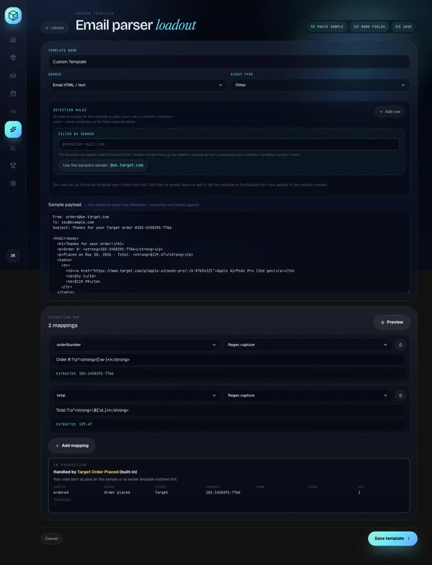Click the Cancel button
This screenshot has height=565, width=432.
coord(51,539)
